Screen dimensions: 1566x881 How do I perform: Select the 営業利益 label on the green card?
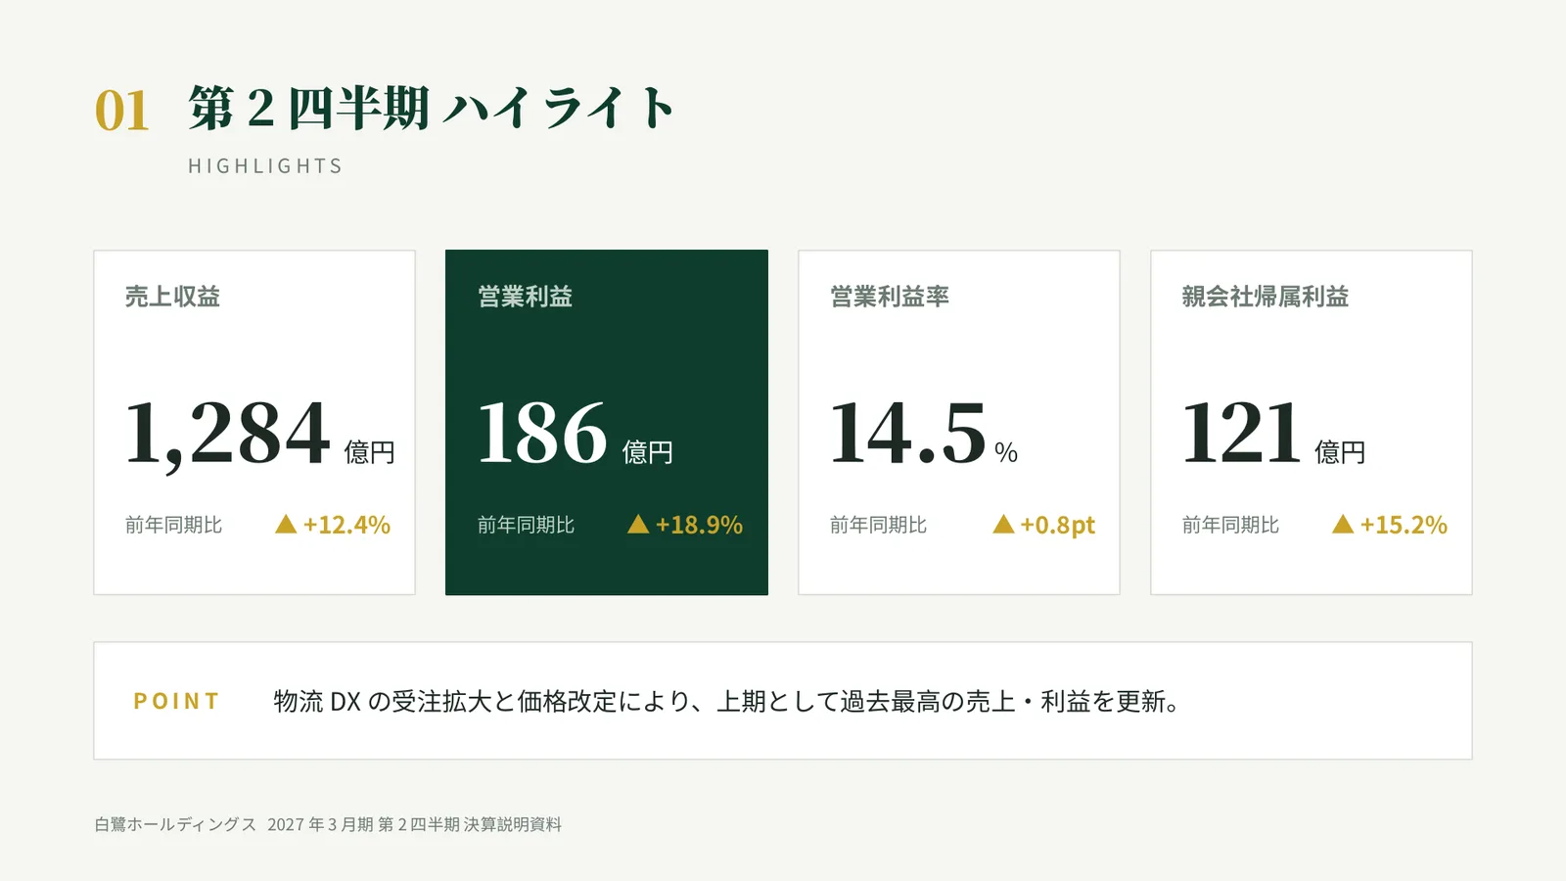coord(525,297)
